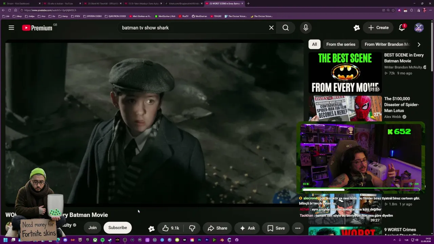Screen dimensions: 434x244
Task: Join the channel with the Join button
Action: click(x=93, y=228)
